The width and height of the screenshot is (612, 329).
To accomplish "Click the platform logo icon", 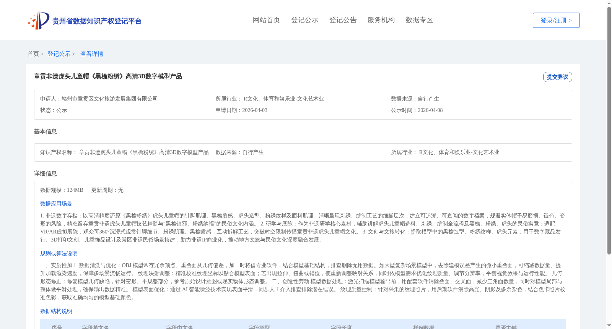I will [x=39, y=20].
